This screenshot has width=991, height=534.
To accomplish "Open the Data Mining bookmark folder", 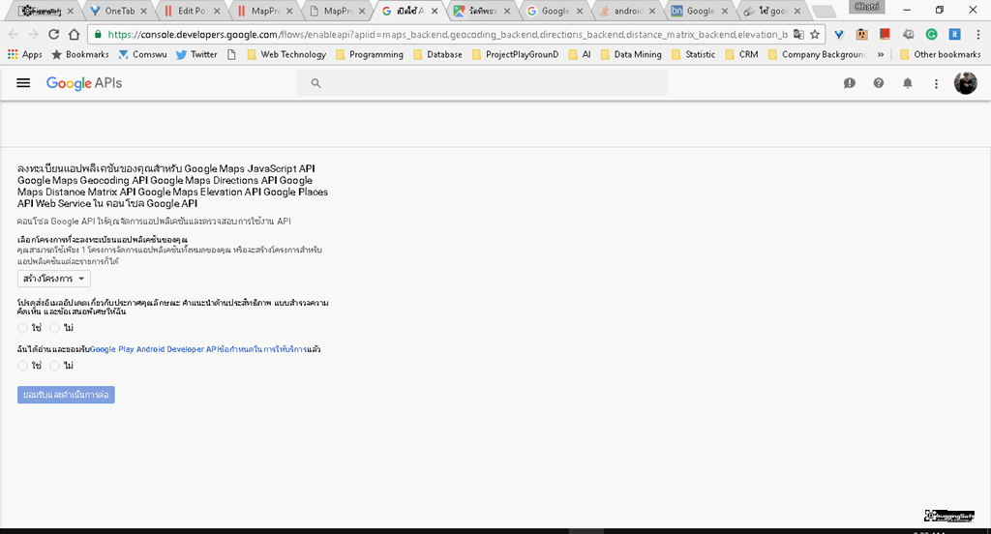I will 631,54.
